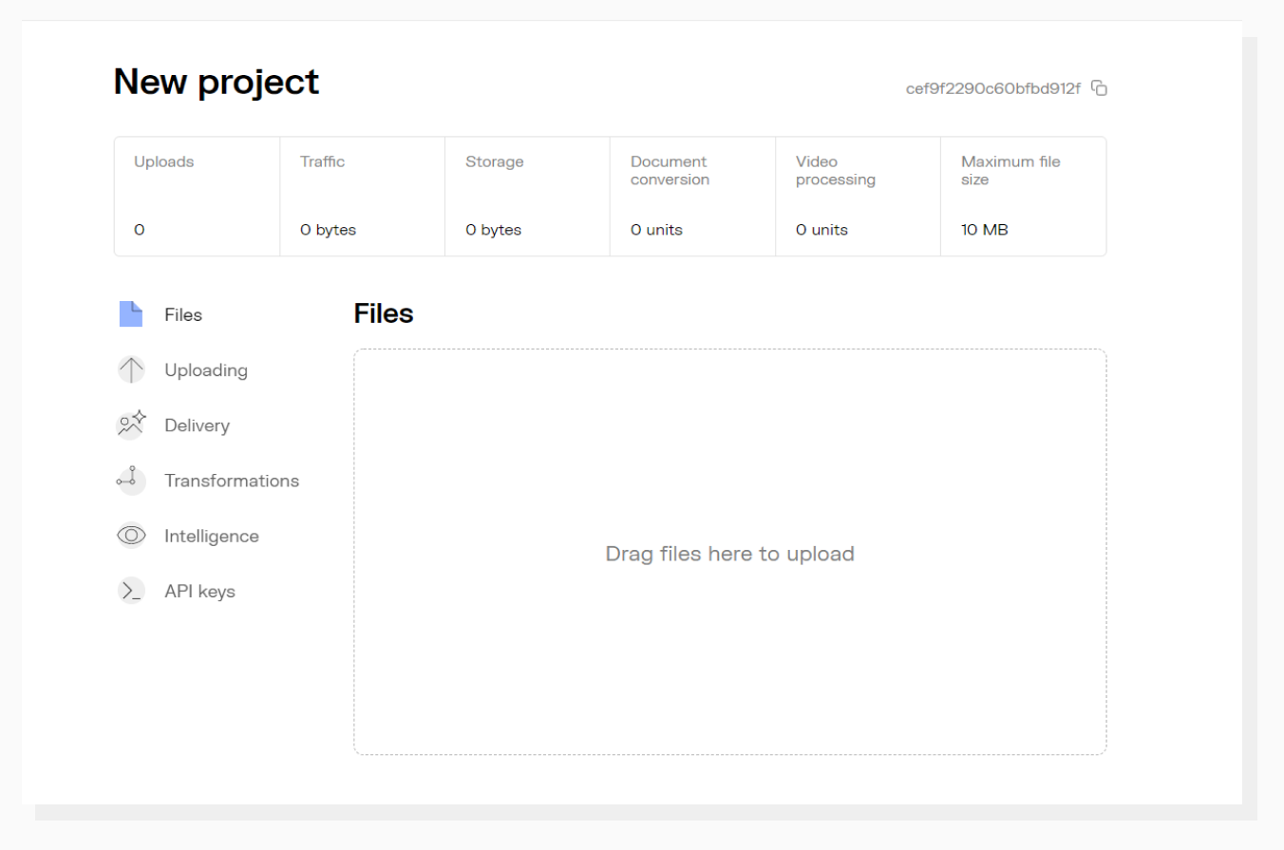Viewport: 1284px width, 850px height.
Task: Click the blue file icon next to Files
Action: pyautogui.click(x=131, y=313)
